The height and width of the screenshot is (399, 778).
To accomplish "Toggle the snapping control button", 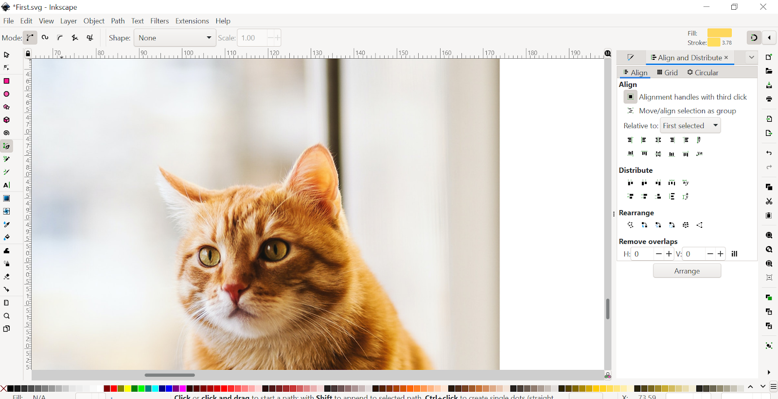I will (754, 37).
